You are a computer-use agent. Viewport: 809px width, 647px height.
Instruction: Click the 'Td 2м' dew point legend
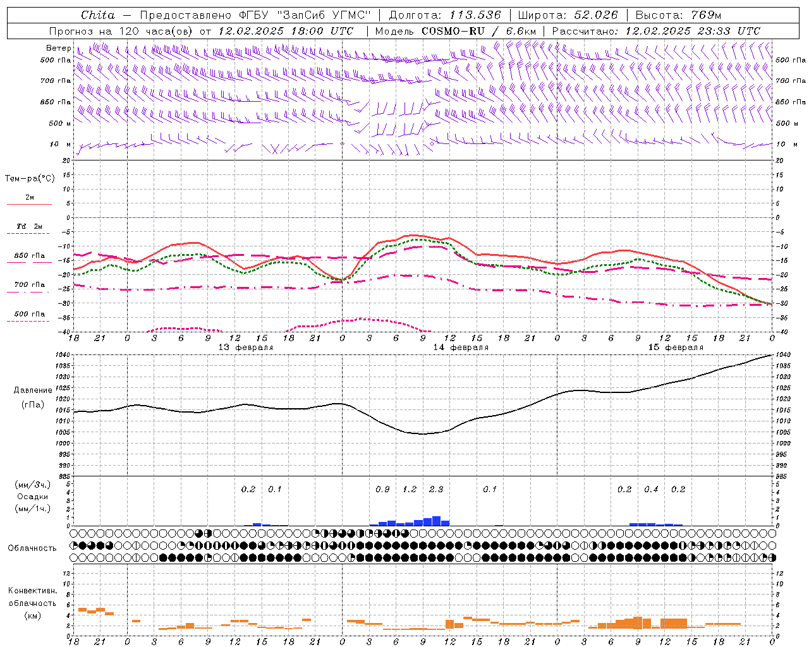point(29,226)
